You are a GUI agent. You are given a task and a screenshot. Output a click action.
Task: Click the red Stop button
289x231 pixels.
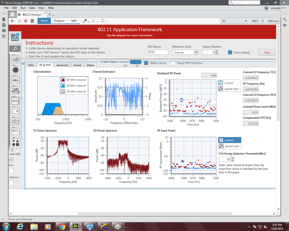267,53
